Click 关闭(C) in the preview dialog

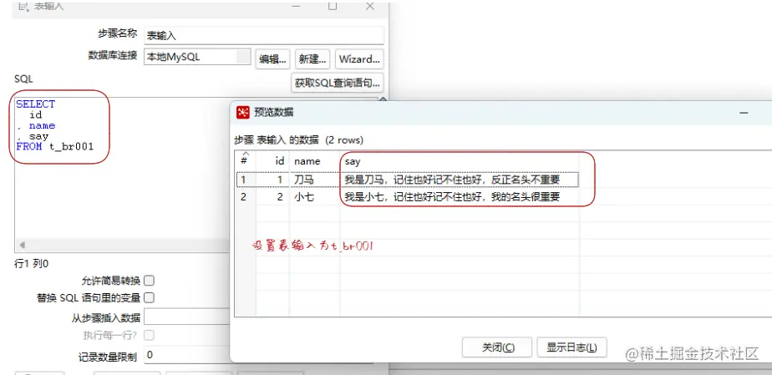[497, 347]
